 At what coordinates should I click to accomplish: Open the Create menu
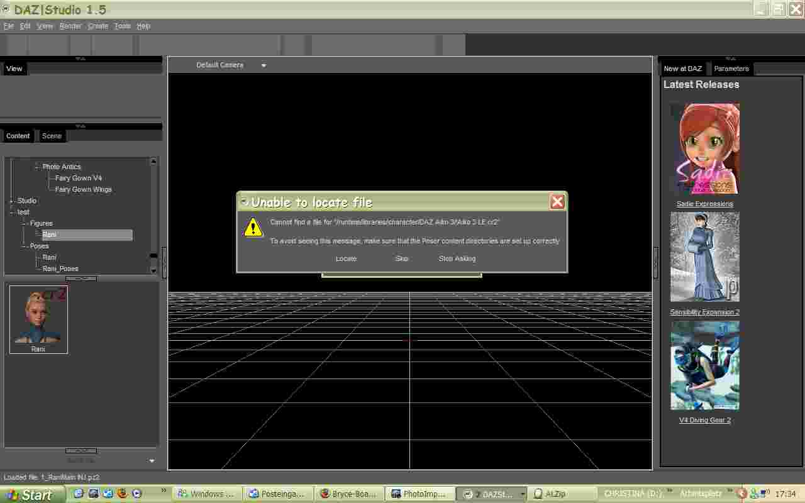pos(98,26)
